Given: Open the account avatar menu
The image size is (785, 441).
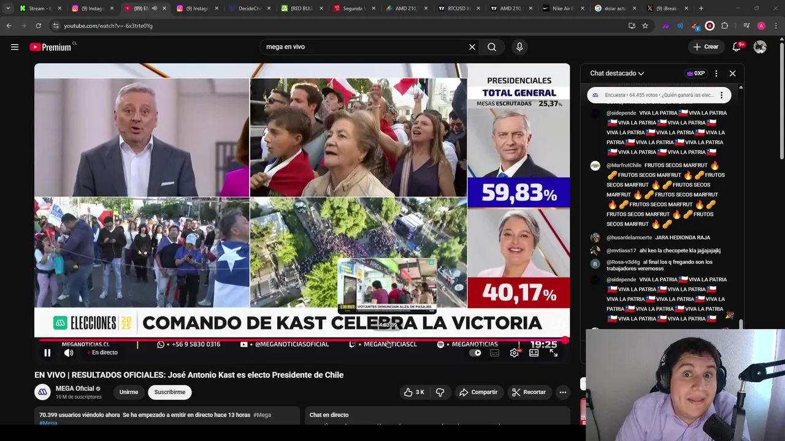Looking at the screenshot, I should click(x=760, y=47).
